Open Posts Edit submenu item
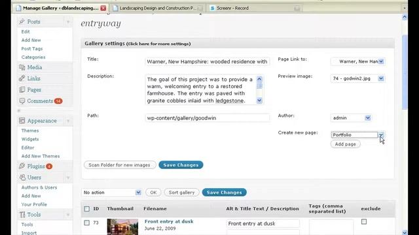This screenshot has width=419, height=235. (x=26, y=31)
